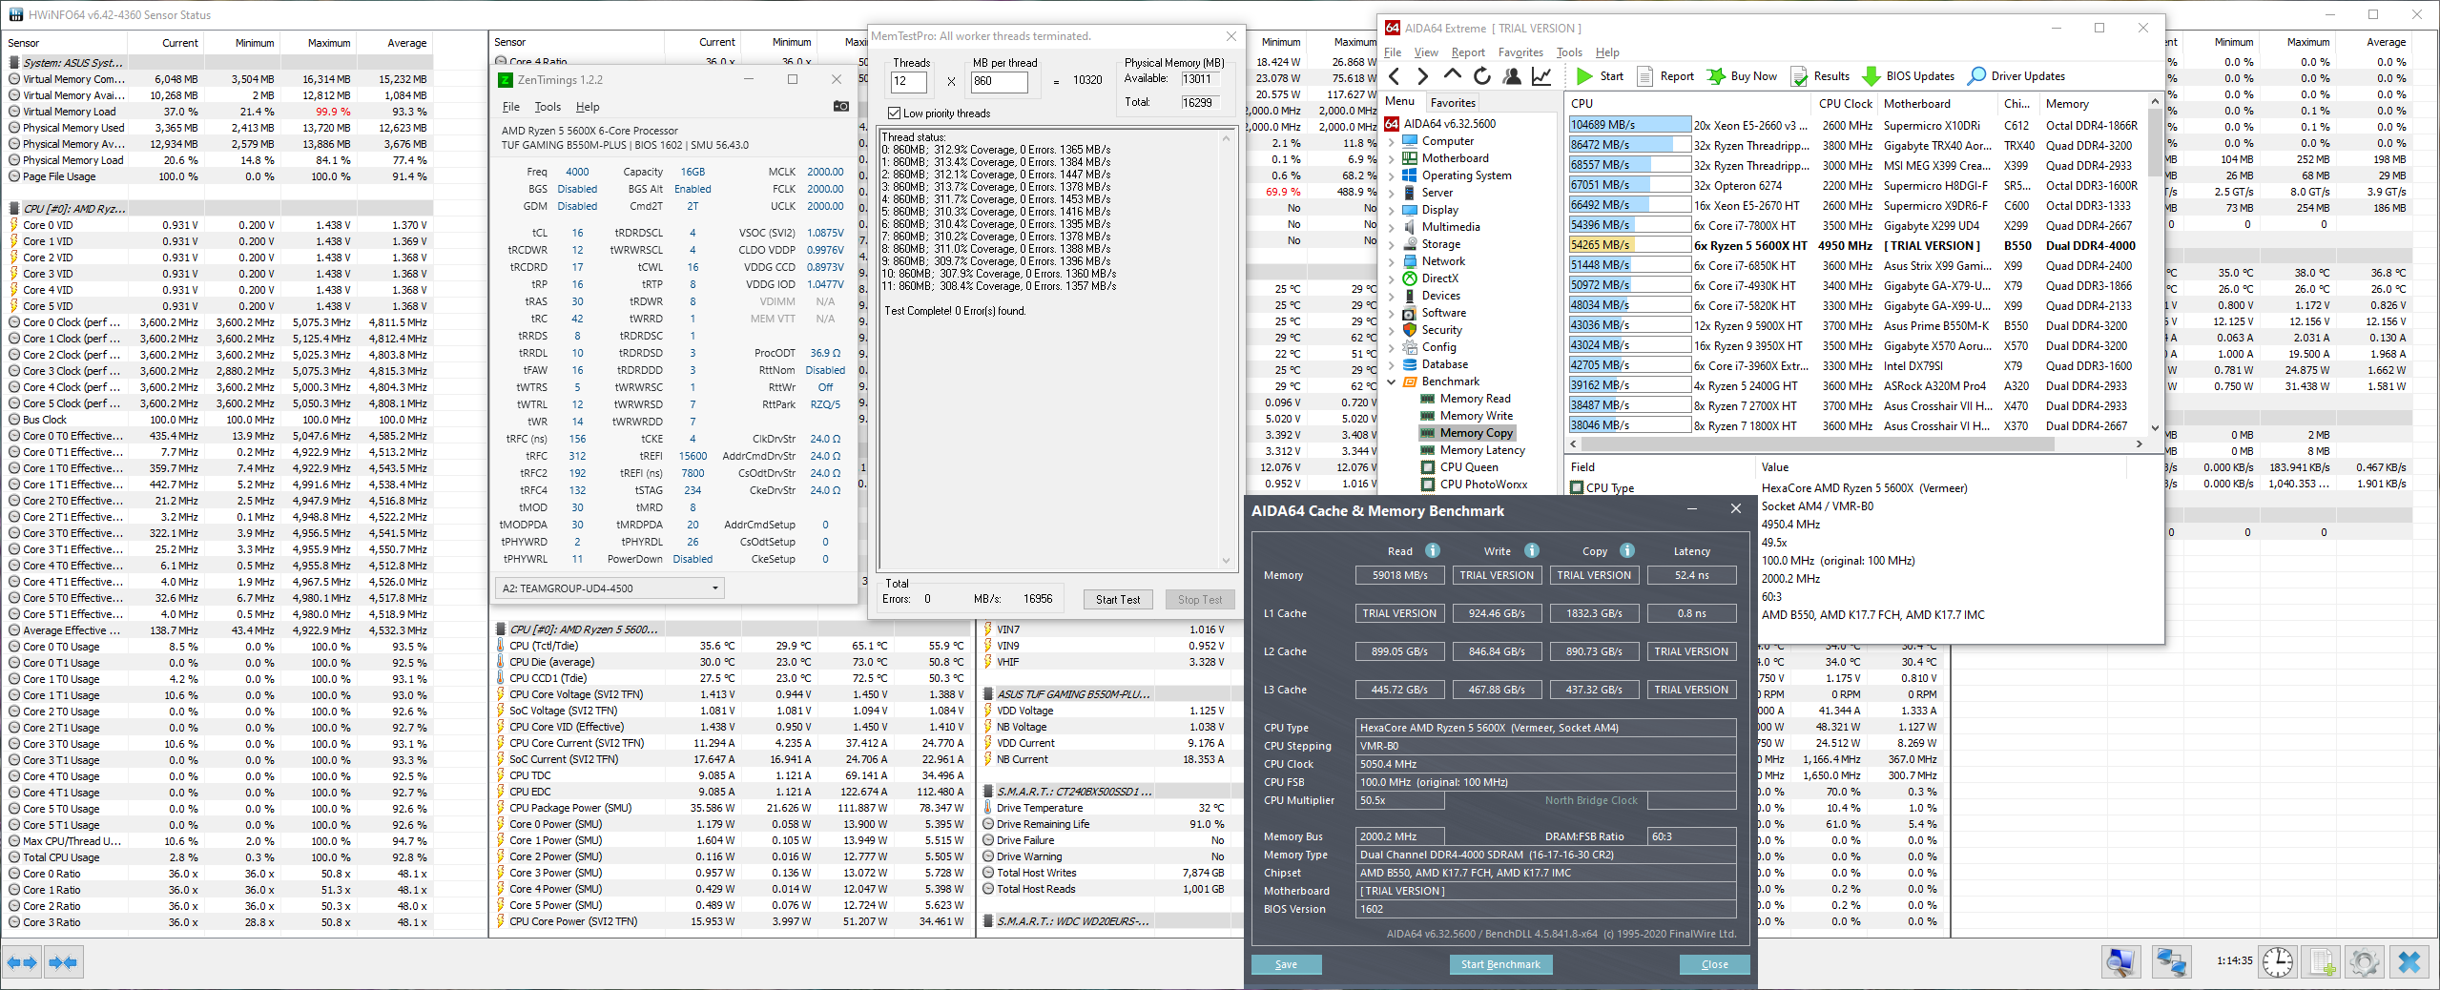Click the AIDA64 refresh icon
The height and width of the screenshot is (990, 2440).
point(1481,76)
